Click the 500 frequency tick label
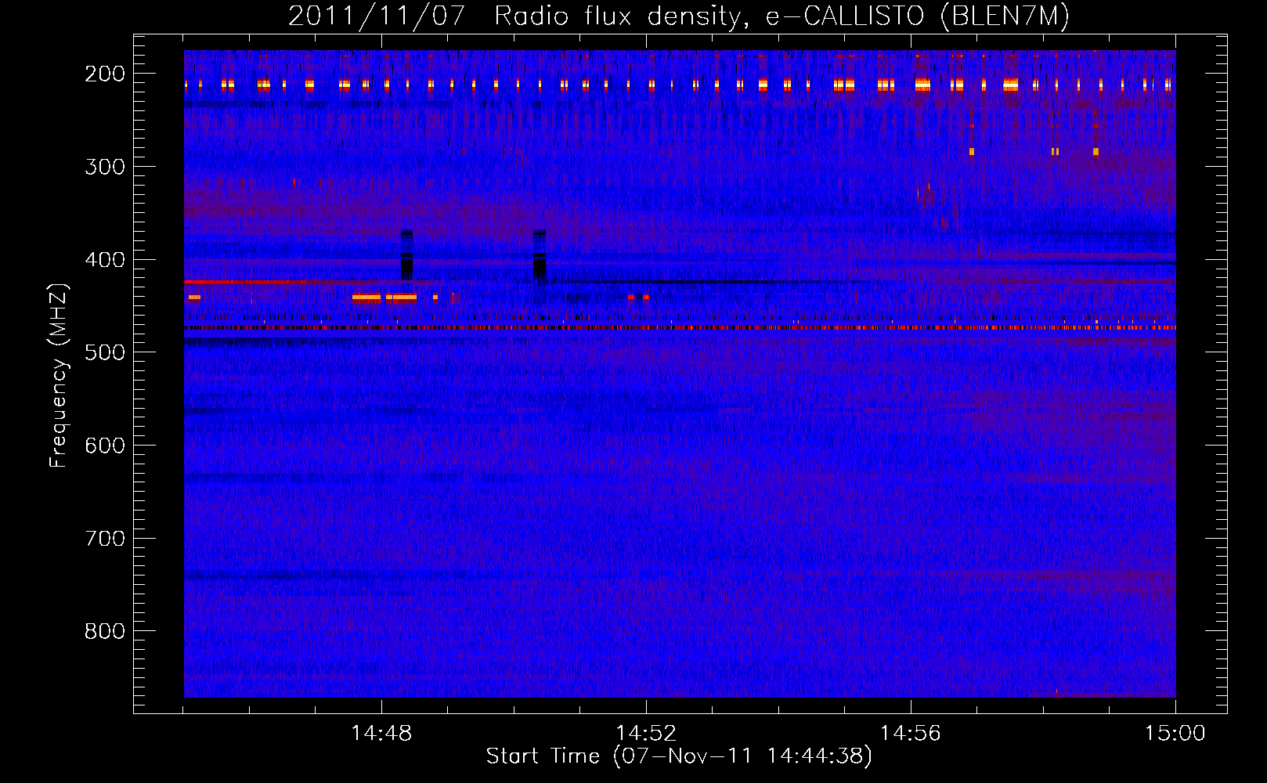The height and width of the screenshot is (783, 1267). 104,352
